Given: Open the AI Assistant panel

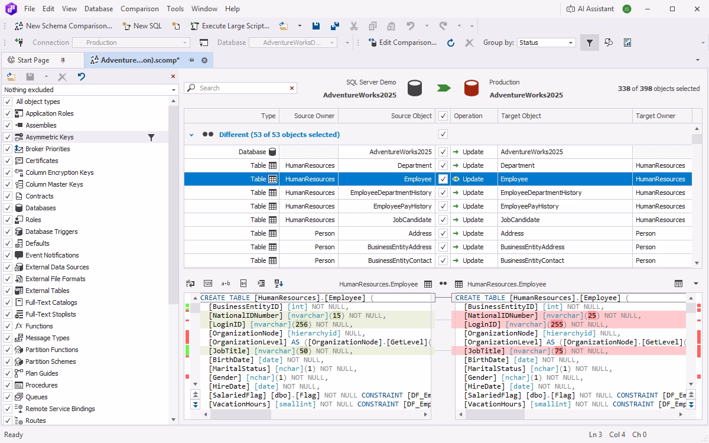Looking at the screenshot, I should (590, 9).
